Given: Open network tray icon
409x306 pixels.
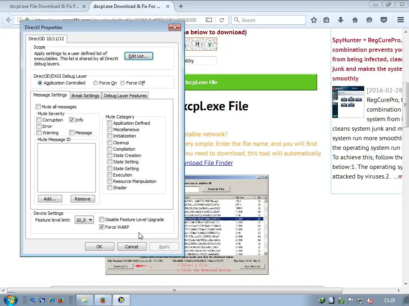Looking at the screenshot, I should click(360, 300).
